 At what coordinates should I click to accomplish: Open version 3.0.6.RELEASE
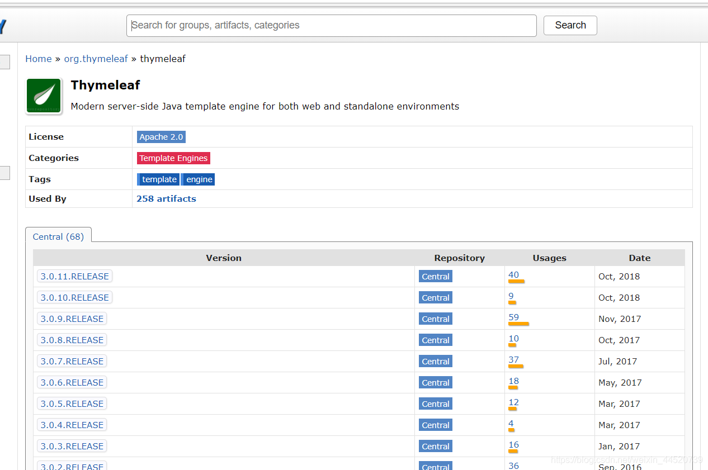(72, 382)
